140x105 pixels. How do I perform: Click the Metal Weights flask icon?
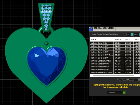(91, 29)
